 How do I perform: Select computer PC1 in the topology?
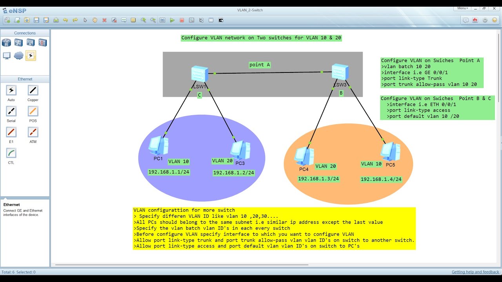(x=158, y=146)
